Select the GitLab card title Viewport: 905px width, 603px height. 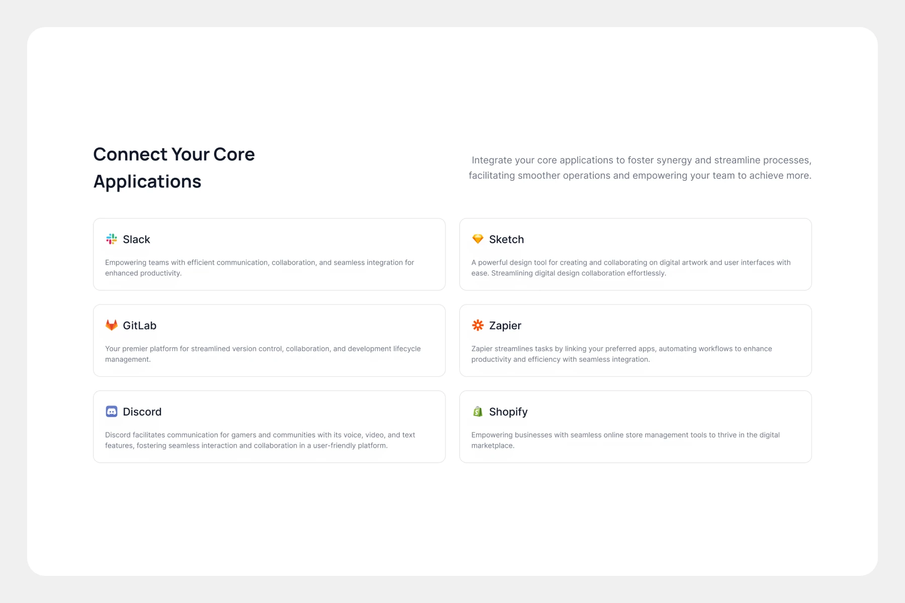point(139,326)
